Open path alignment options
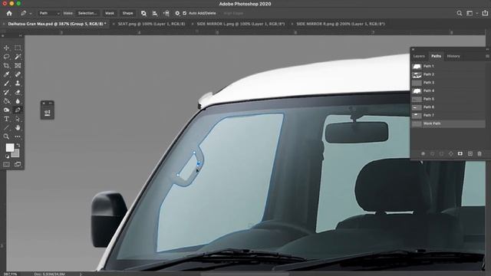 (155, 13)
